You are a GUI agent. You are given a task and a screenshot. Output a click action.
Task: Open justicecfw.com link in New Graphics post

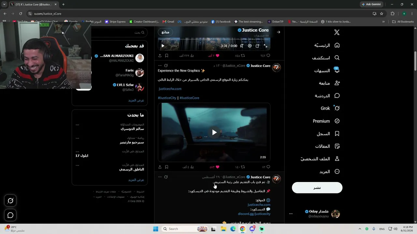point(170,89)
